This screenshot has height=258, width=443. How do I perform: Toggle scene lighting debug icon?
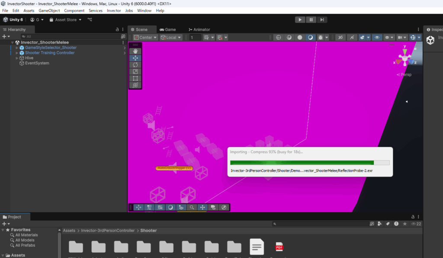[x=321, y=38]
